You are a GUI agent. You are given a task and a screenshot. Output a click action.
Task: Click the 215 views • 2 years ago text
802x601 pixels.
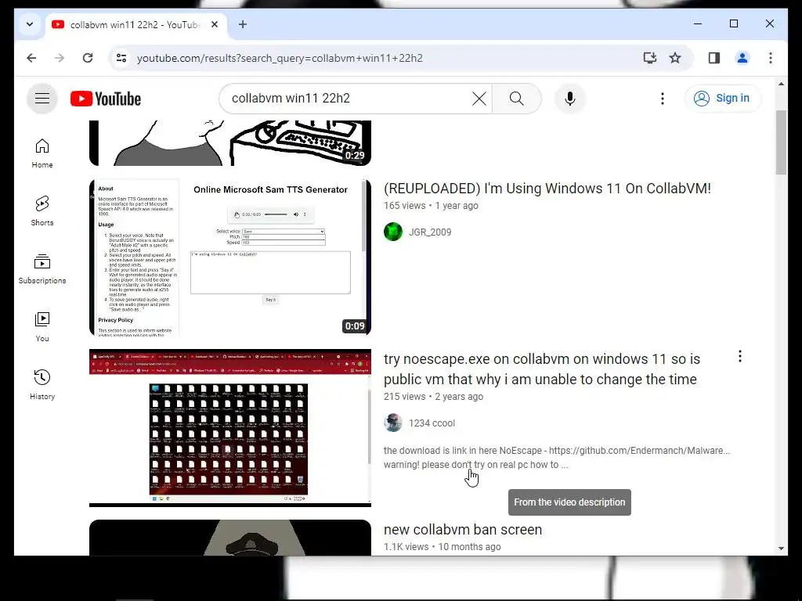pos(433,397)
